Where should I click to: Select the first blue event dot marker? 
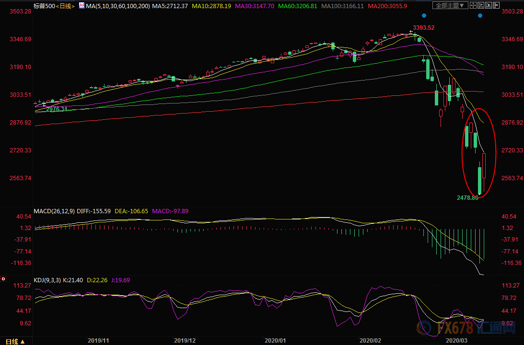[x=424, y=15]
